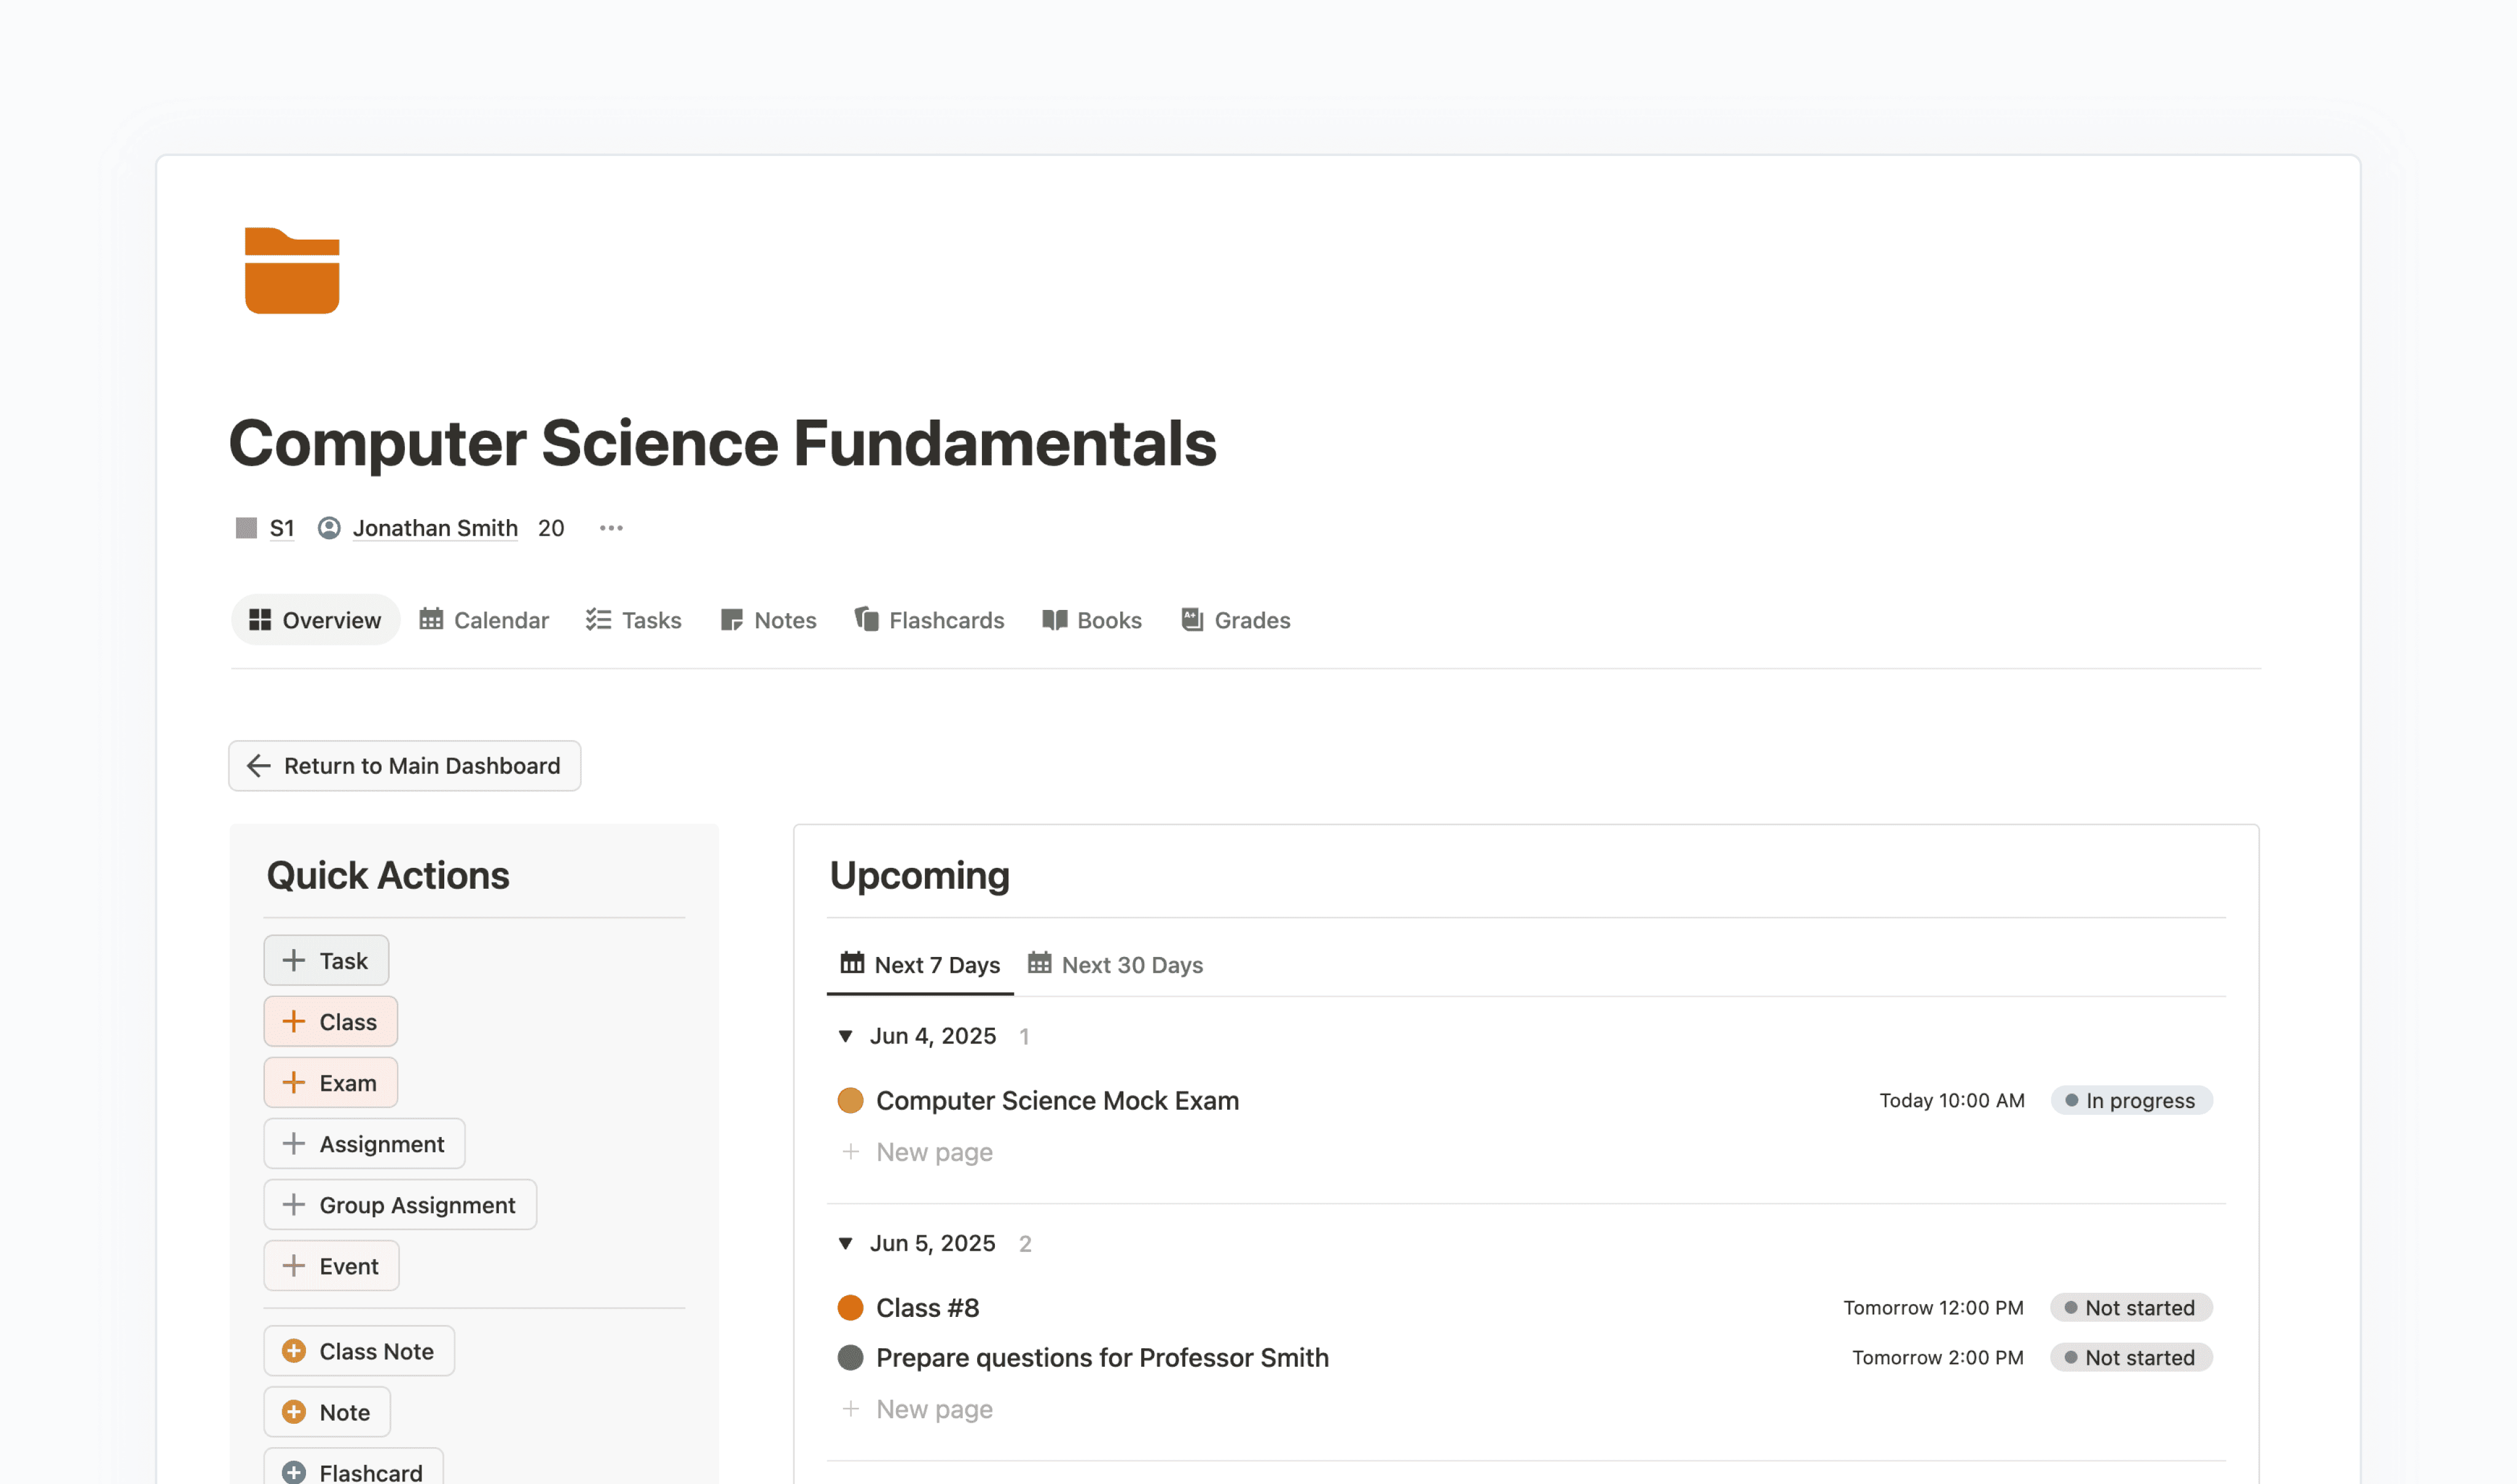Collapse the Jun 4, 2025 group
The image size is (2517, 1484).
(x=846, y=1036)
